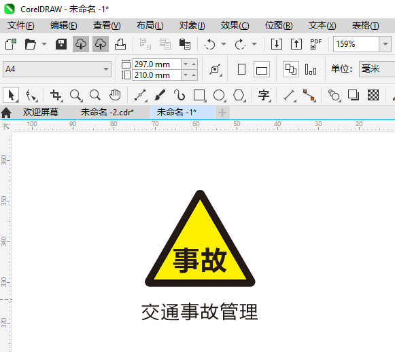Screen dimensions: 395x352
Task: Select the Drop Shadow tool
Action: [354, 95]
